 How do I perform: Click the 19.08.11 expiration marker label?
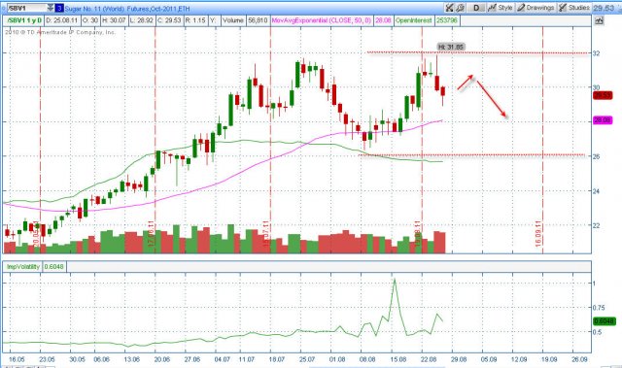pyautogui.click(x=418, y=234)
